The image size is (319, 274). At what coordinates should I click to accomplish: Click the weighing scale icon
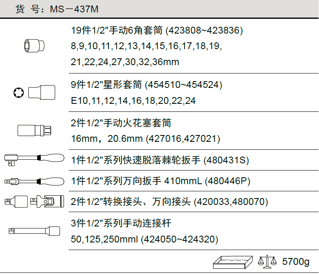pyautogui.click(x=267, y=262)
